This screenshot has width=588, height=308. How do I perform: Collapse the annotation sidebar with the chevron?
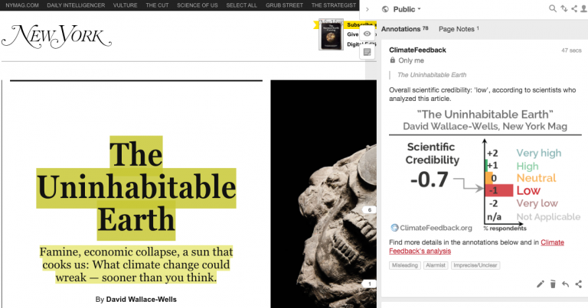pos(367,9)
